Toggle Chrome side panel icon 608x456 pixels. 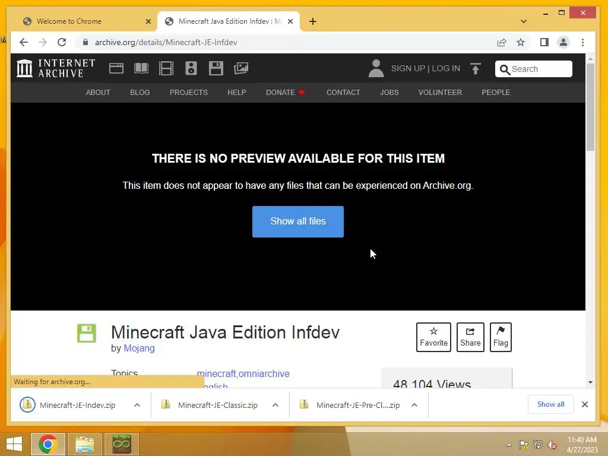[x=544, y=42]
